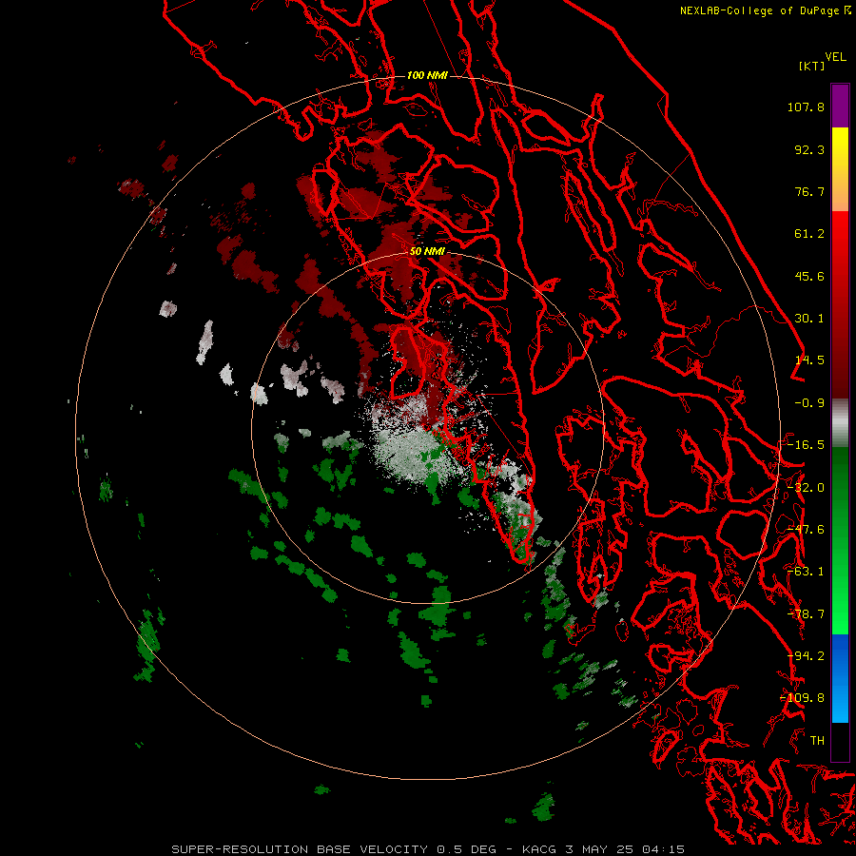This screenshot has height=856, width=856.
Task: Click the 14.5 velocity scale value
Action: tap(809, 360)
